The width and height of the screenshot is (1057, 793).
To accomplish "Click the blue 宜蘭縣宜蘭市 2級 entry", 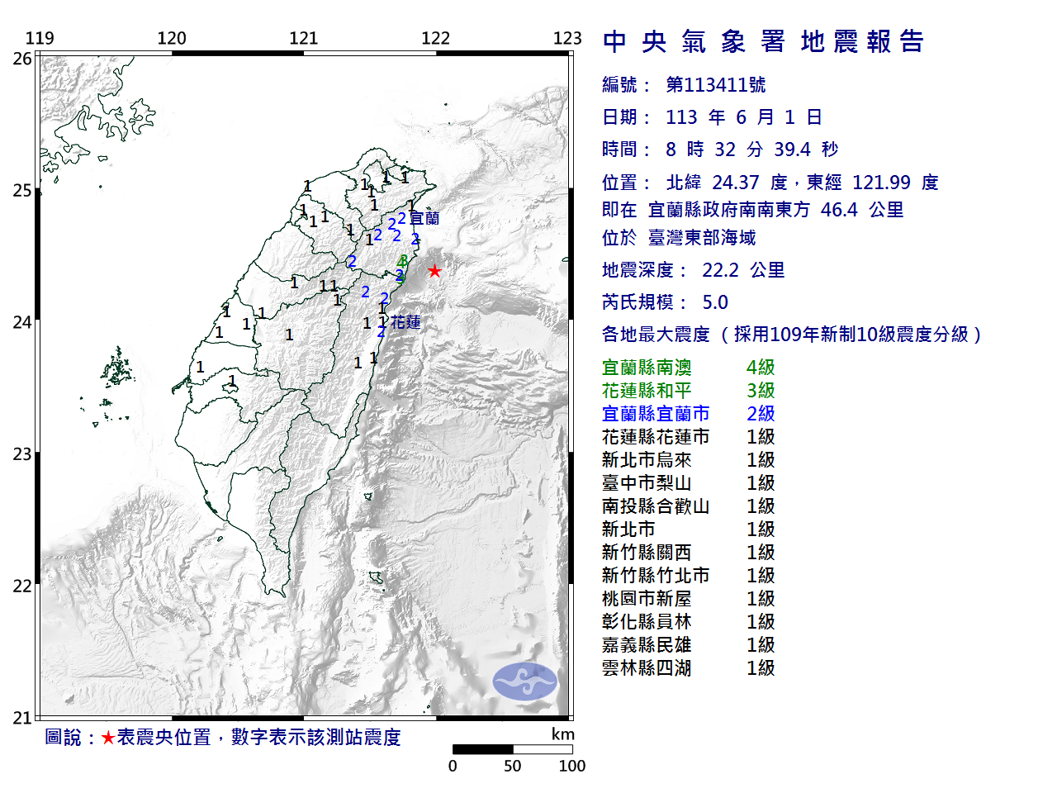I will click(x=688, y=414).
